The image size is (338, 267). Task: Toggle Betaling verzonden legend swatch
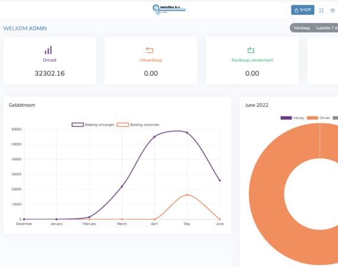click(x=123, y=125)
